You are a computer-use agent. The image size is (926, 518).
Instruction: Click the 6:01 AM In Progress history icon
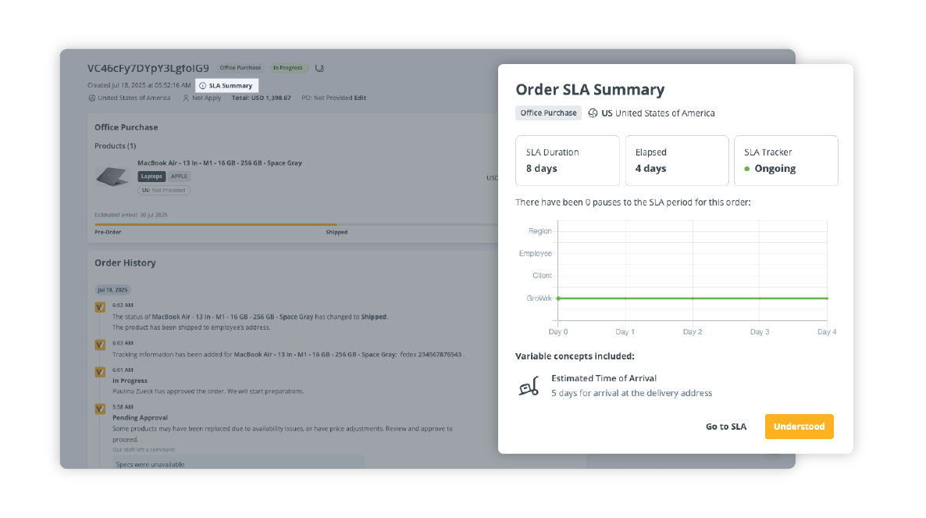[101, 372]
